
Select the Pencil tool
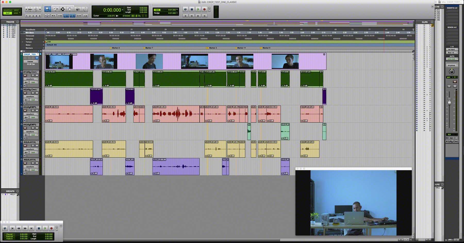pyautogui.click(x=85, y=9)
